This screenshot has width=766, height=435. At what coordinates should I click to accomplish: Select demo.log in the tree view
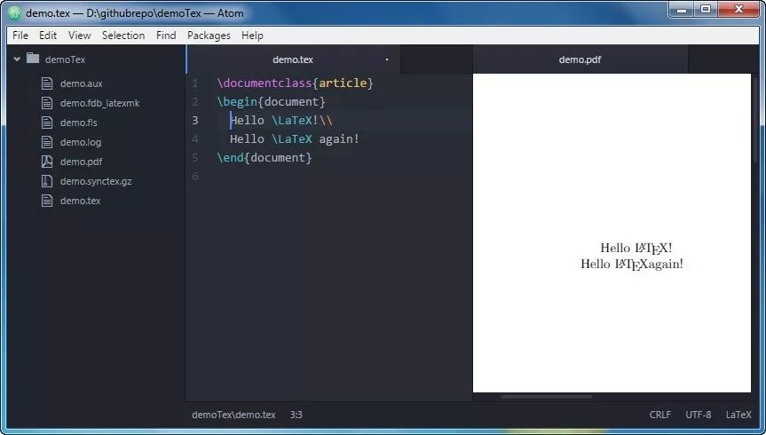[x=81, y=142]
